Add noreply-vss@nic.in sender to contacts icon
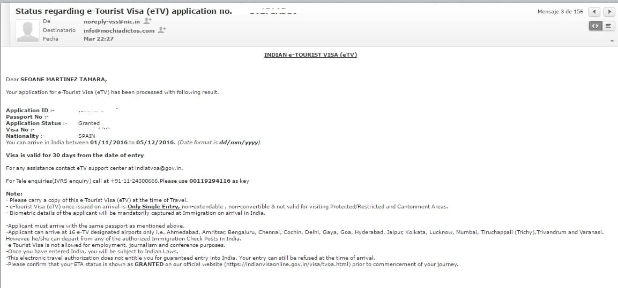The image size is (618, 288). [147, 21]
